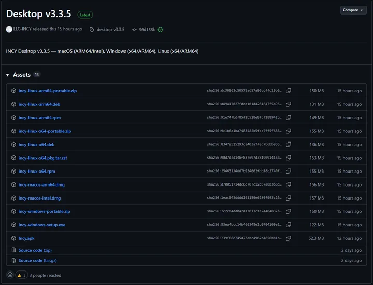
Task: Copy SHA256 hash for incy-linux-arm64.rpm
Action: [x=289, y=118]
